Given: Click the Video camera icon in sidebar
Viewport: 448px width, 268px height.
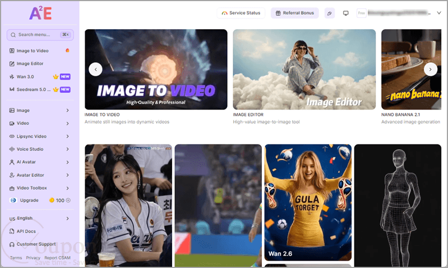Looking at the screenshot, I should tap(12, 124).
